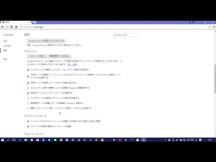Open the コンテンツの設定 button
The width and height of the screenshot is (216, 162).
[37, 56]
